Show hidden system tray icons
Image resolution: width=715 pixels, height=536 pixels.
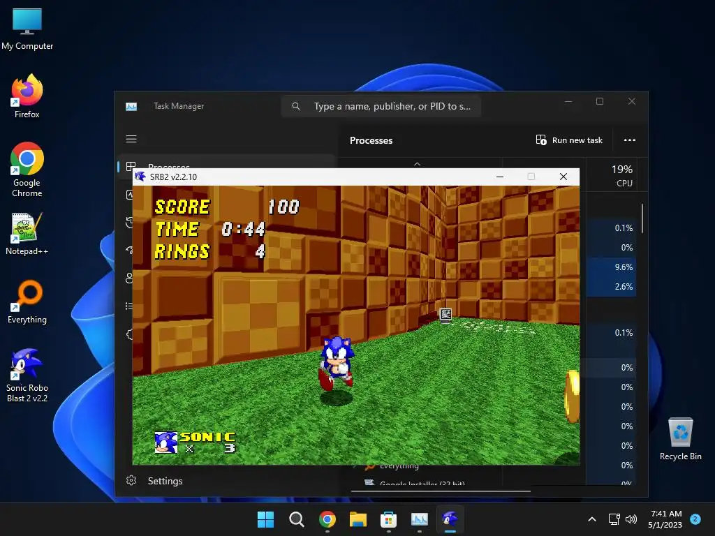(x=592, y=519)
